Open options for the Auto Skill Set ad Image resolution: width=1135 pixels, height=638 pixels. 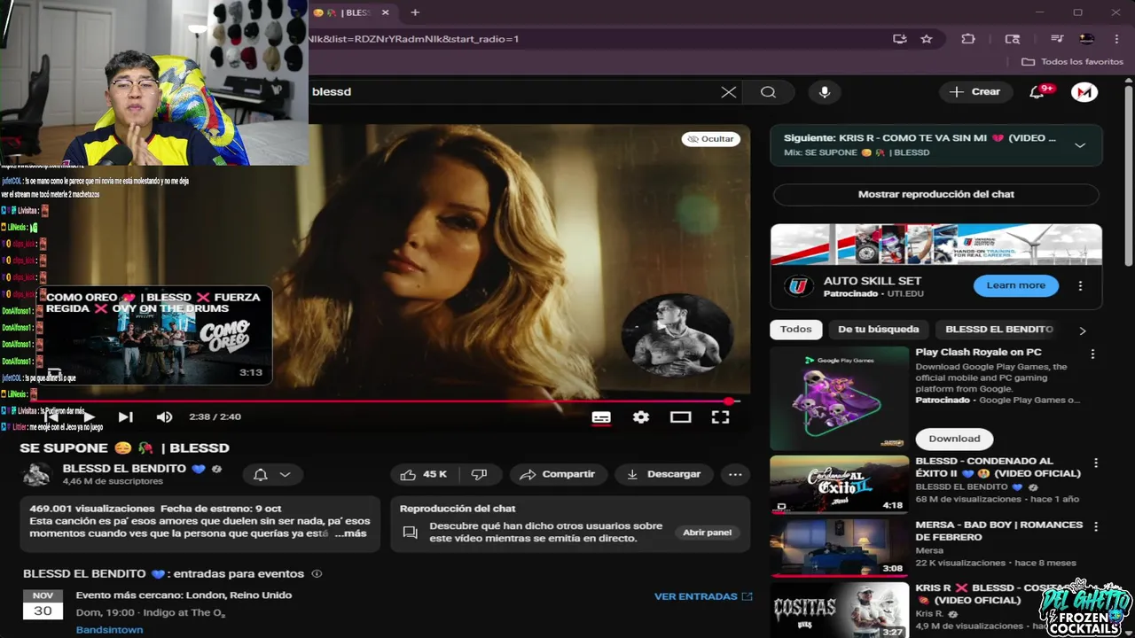pyautogui.click(x=1080, y=285)
